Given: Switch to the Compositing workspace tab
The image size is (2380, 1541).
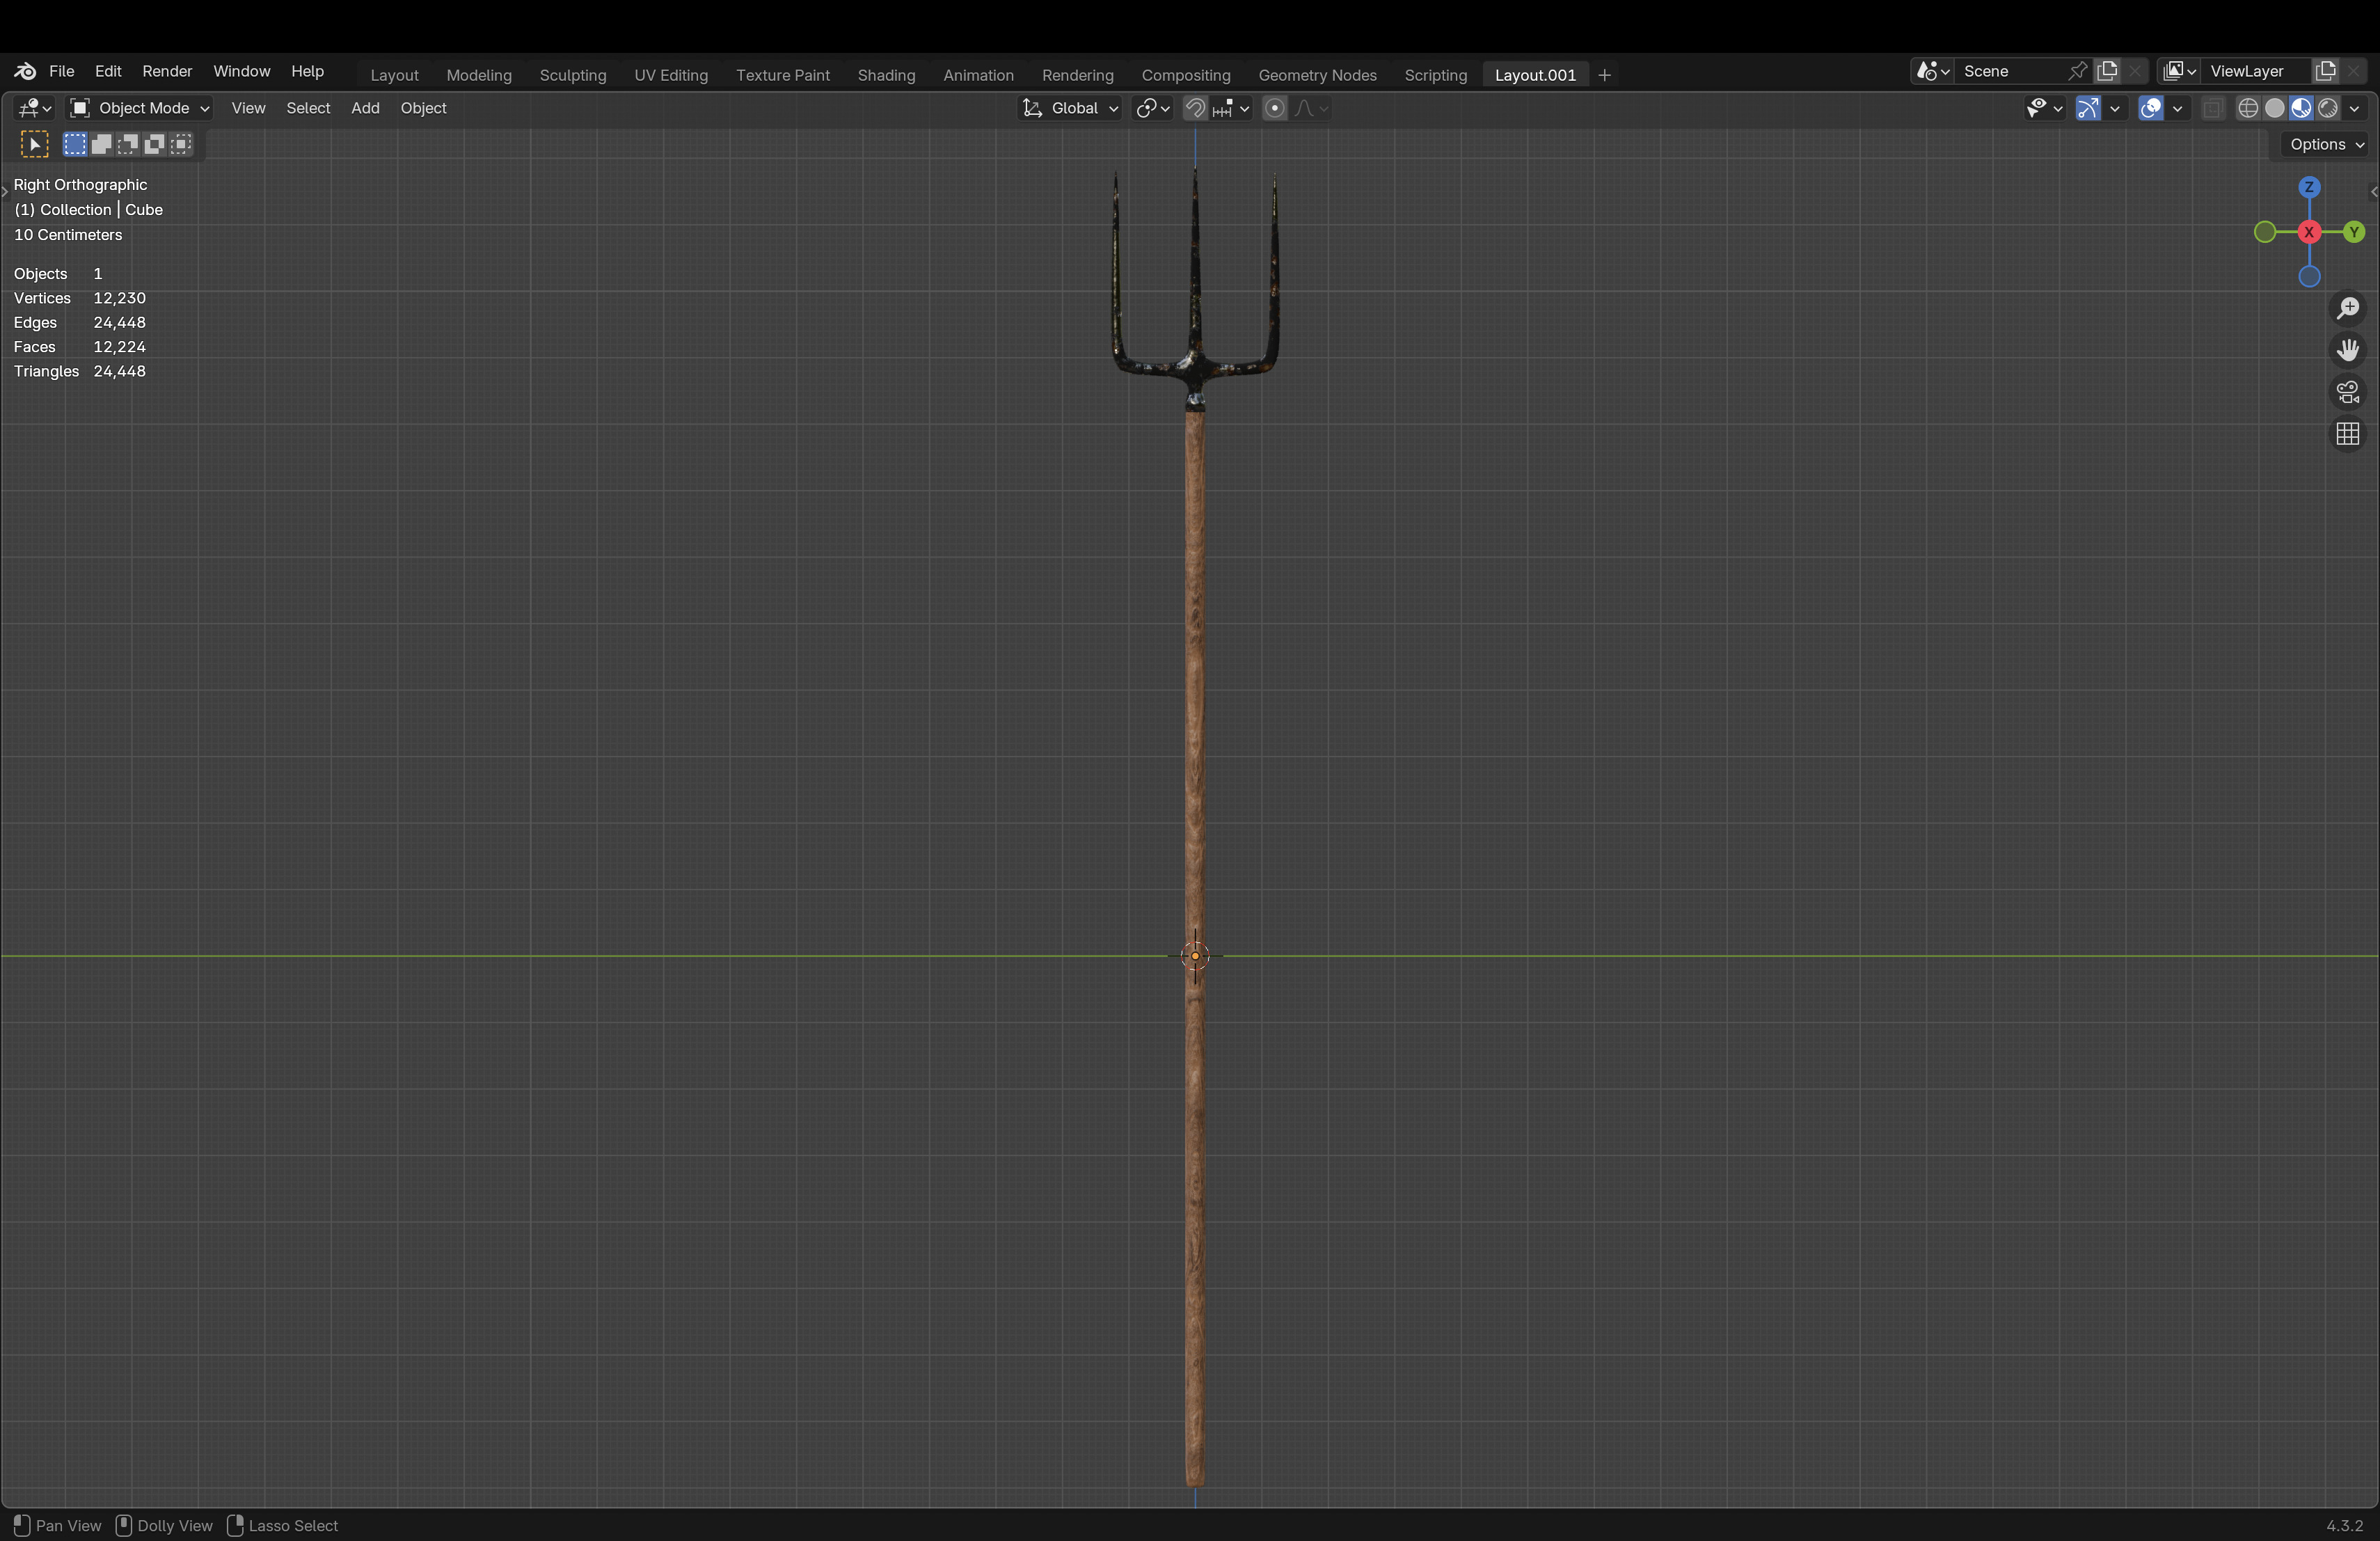Looking at the screenshot, I should pyautogui.click(x=1186, y=75).
